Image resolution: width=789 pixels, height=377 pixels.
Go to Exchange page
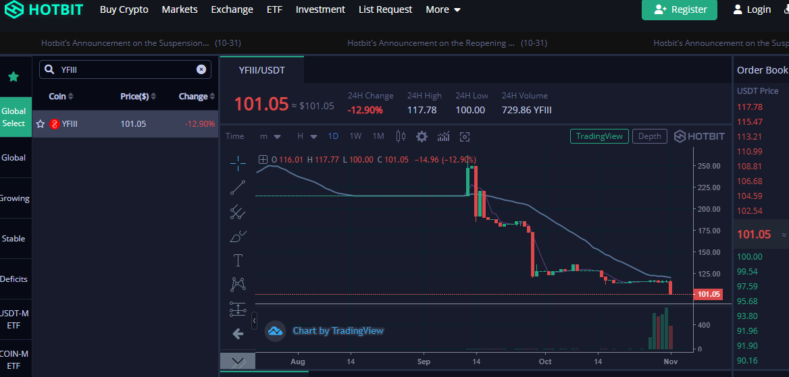(232, 9)
